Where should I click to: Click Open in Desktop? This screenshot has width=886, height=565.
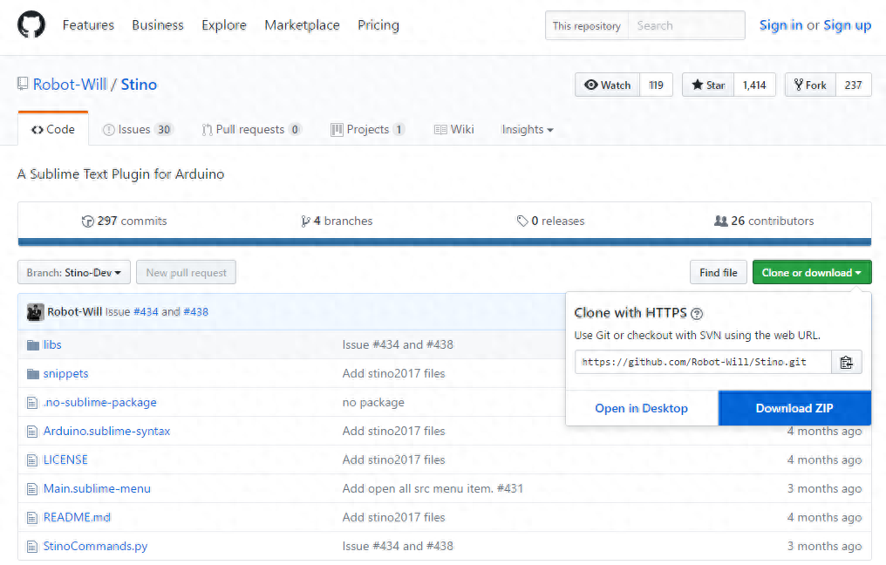(641, 408)
